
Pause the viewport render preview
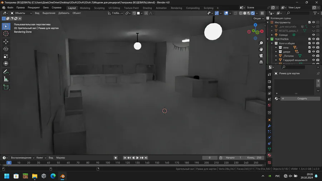coord(262,13)
